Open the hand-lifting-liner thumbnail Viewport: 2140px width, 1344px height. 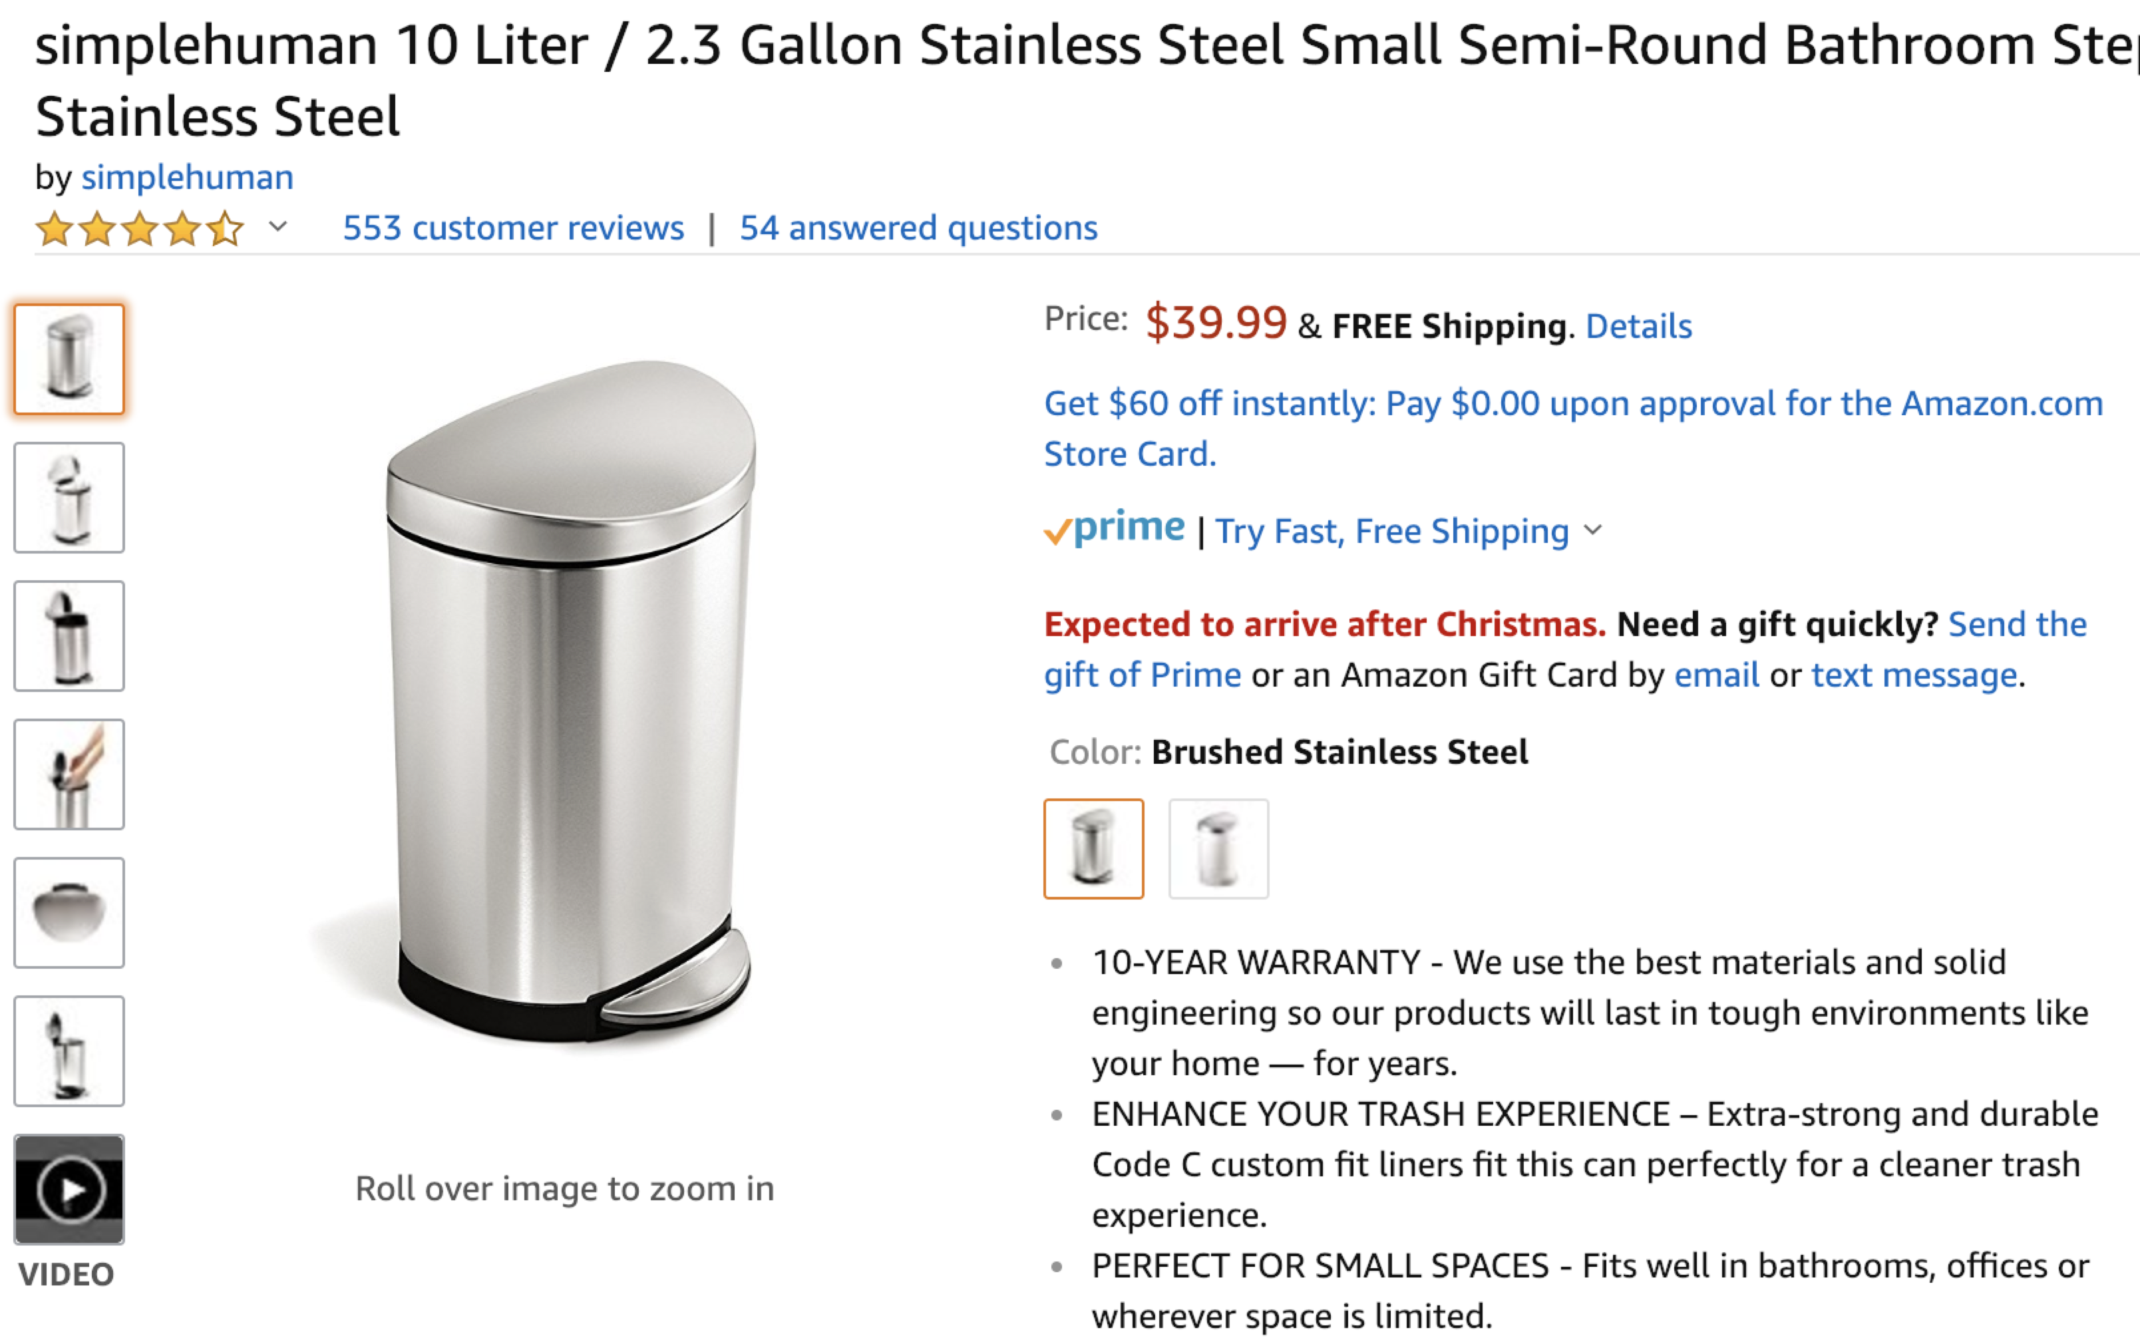click(x=69, y=774)
